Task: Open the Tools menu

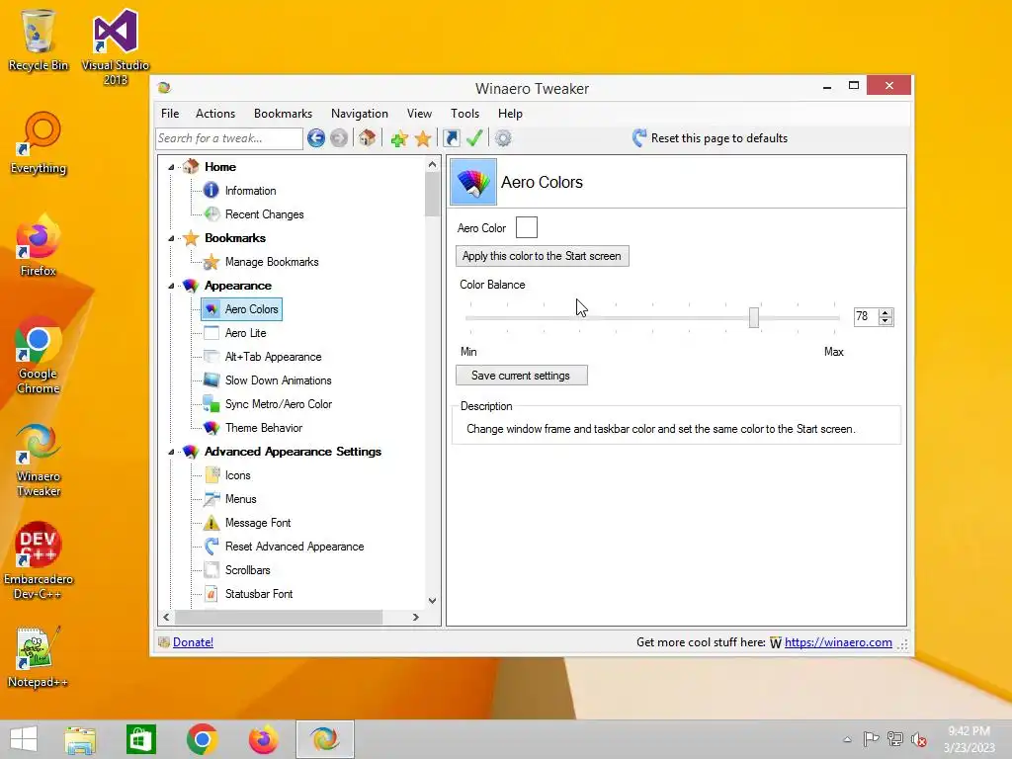Action: (464, 114)
